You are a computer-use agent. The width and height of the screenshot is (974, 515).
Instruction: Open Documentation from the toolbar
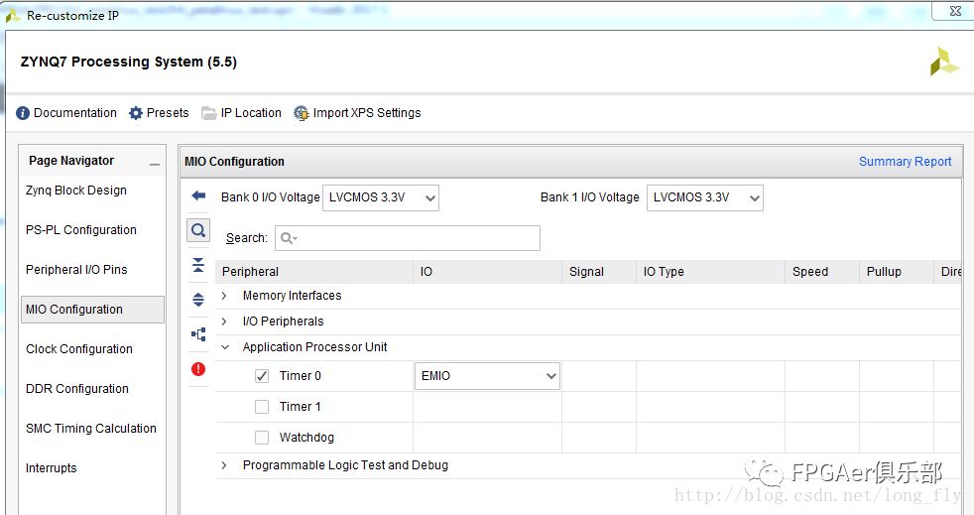coord(66,113)
